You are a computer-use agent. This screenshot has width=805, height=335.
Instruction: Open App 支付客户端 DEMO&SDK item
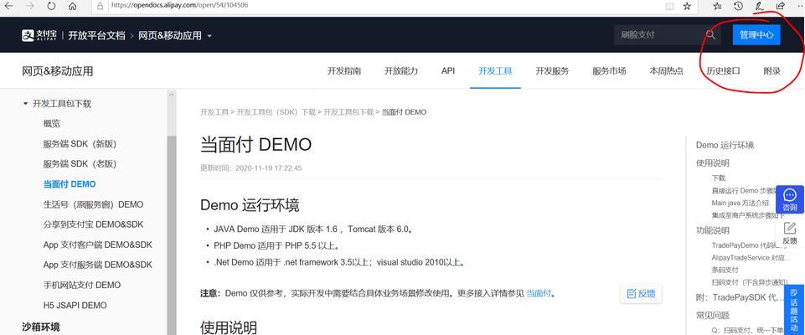pos(97,245)
